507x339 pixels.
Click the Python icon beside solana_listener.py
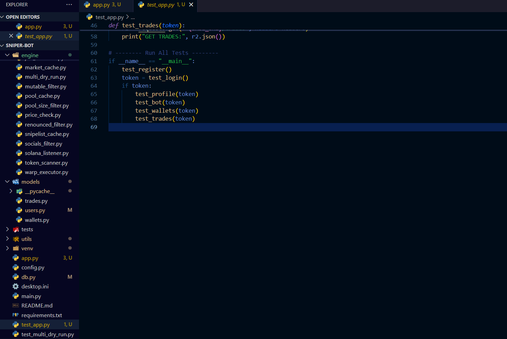pos(19,153)
